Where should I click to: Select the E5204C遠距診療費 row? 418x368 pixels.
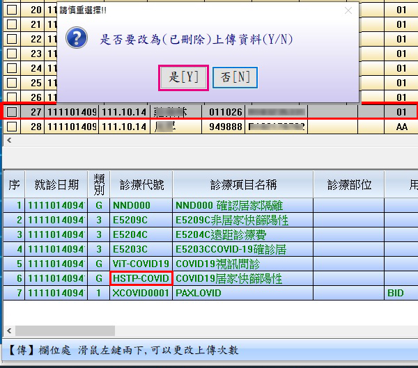coord(242,234)
